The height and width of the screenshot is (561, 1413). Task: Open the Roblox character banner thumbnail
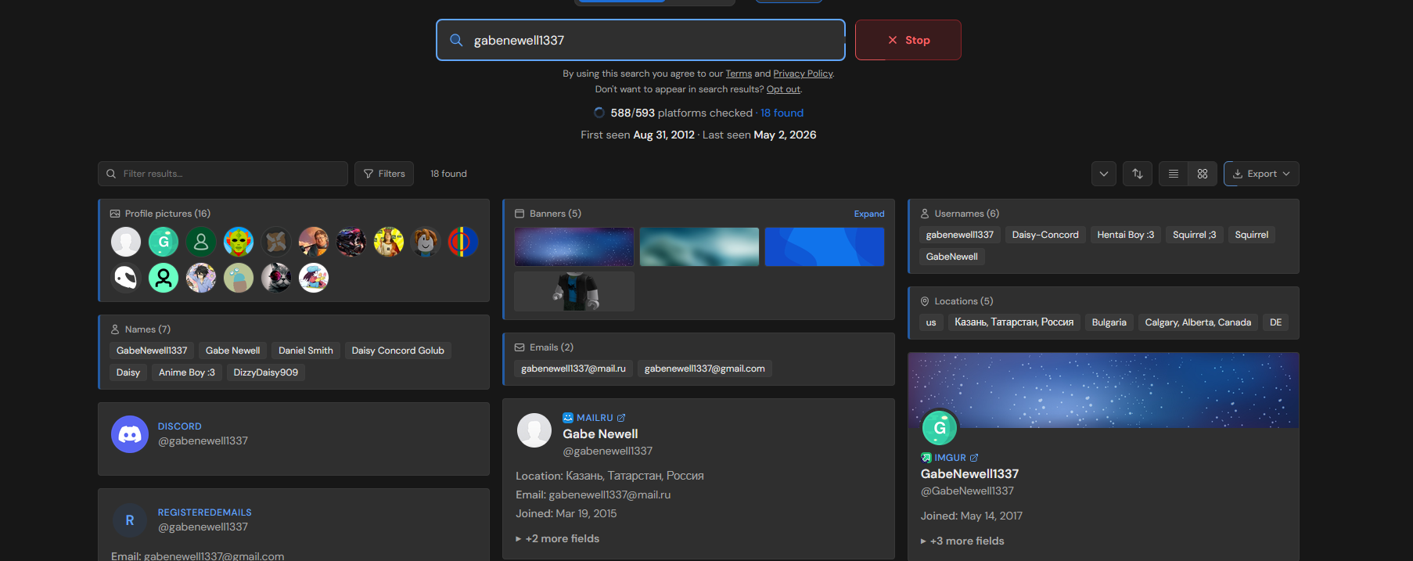pyautogui.click(x=574, y=291)
